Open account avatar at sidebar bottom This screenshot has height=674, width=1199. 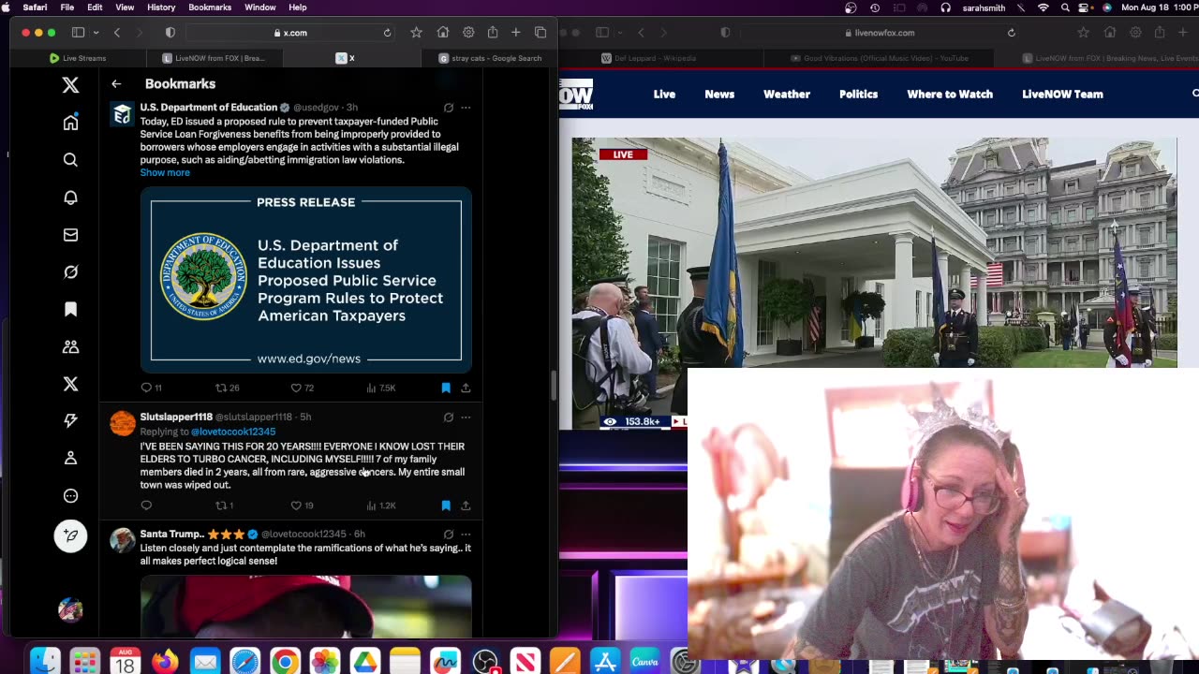point(70,610)
